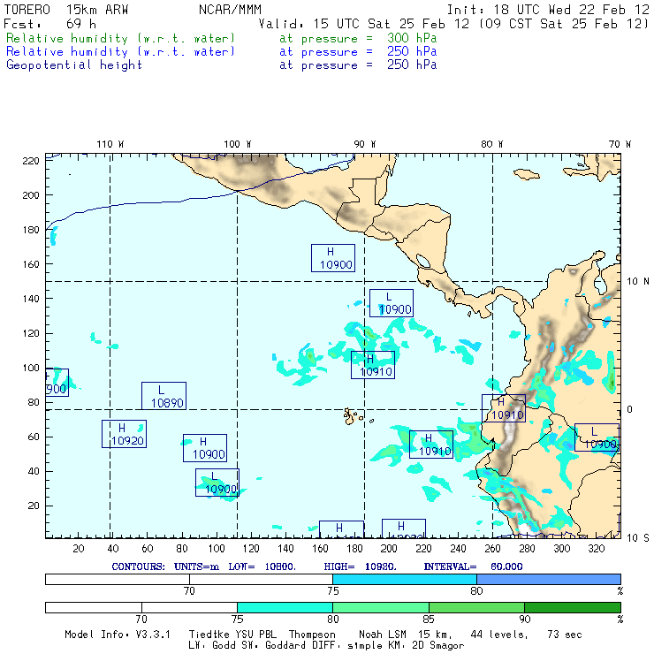654x654 pixels.
Task: Click the H 10910 box on Ecuador coast
Action: (504, 408)
